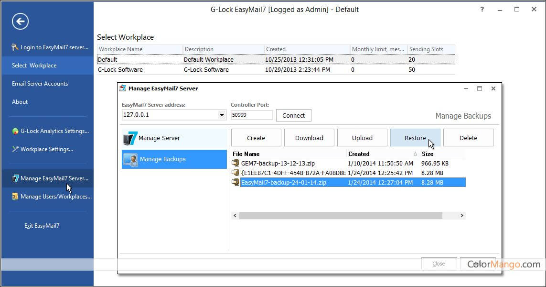Click the 966.95 KB size cell
This screenshot has width=546, height=287.
435,163
